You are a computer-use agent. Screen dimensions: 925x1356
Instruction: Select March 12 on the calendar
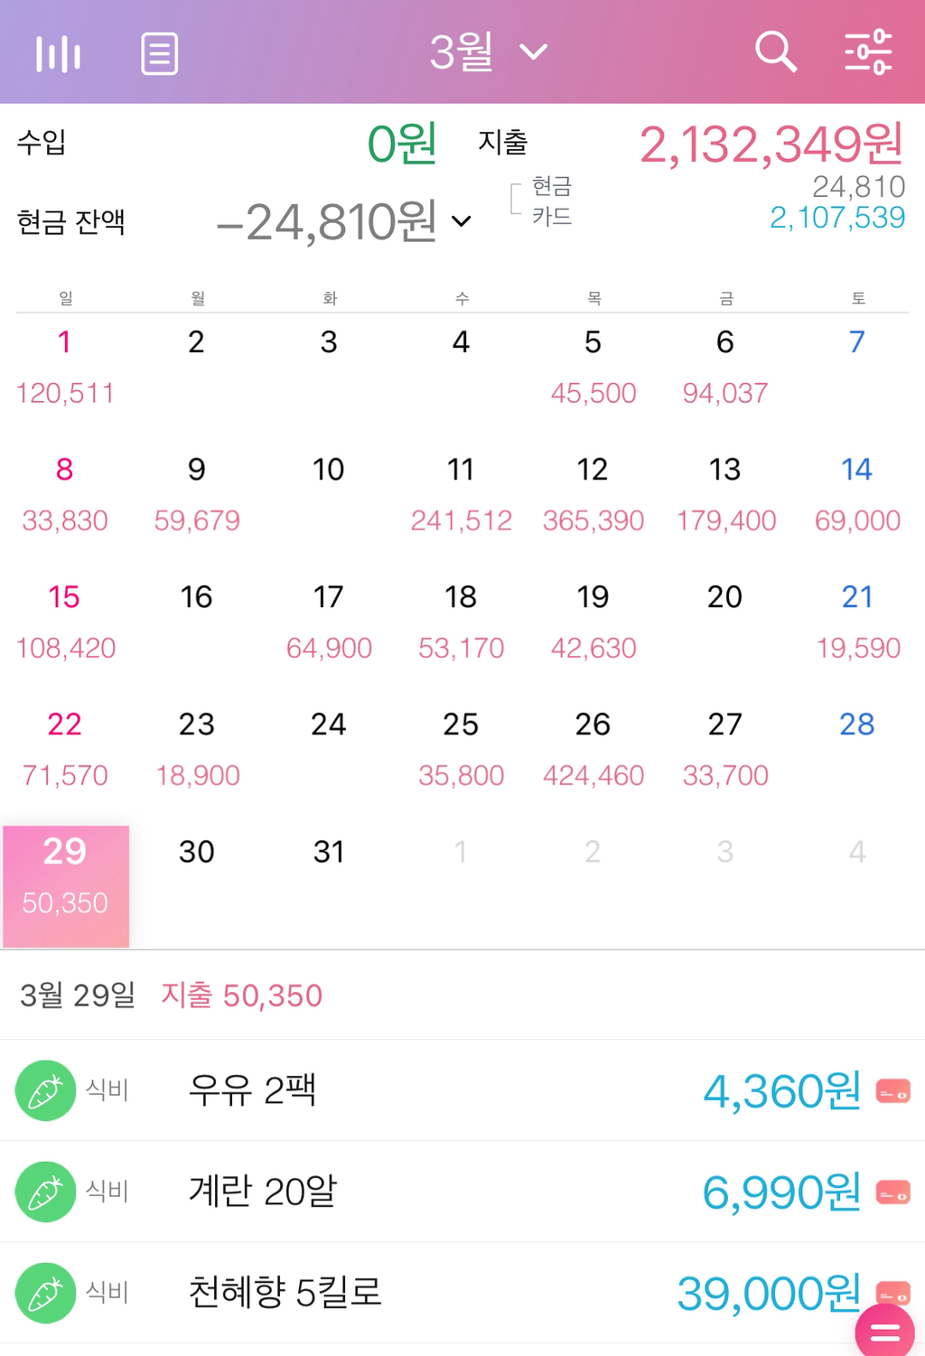[x=593, y=492]
